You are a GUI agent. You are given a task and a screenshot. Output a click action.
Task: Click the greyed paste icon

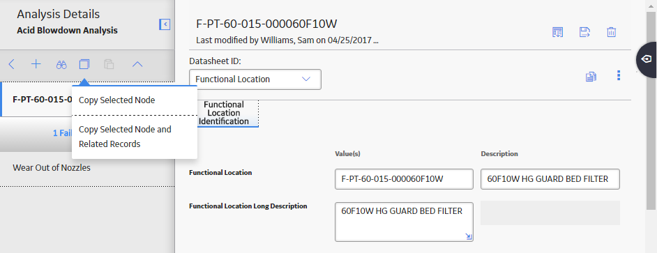tap(109, 64)
